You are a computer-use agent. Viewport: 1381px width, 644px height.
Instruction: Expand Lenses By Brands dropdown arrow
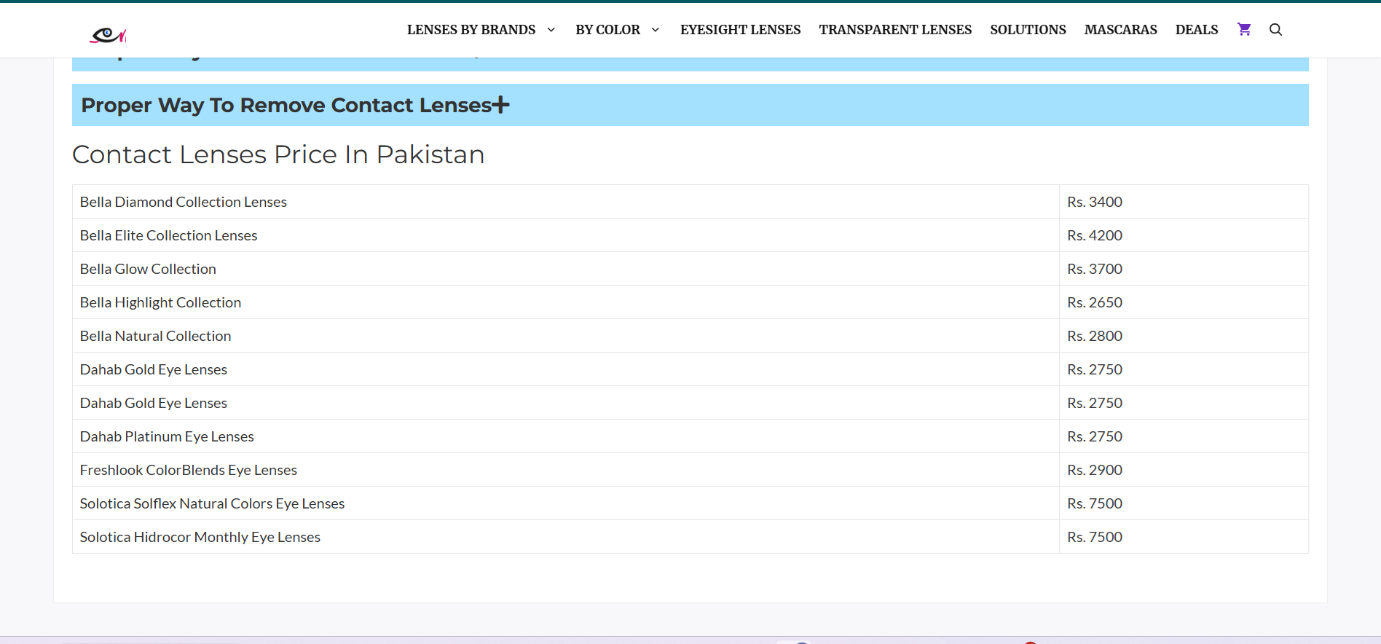tap(551, 30)
